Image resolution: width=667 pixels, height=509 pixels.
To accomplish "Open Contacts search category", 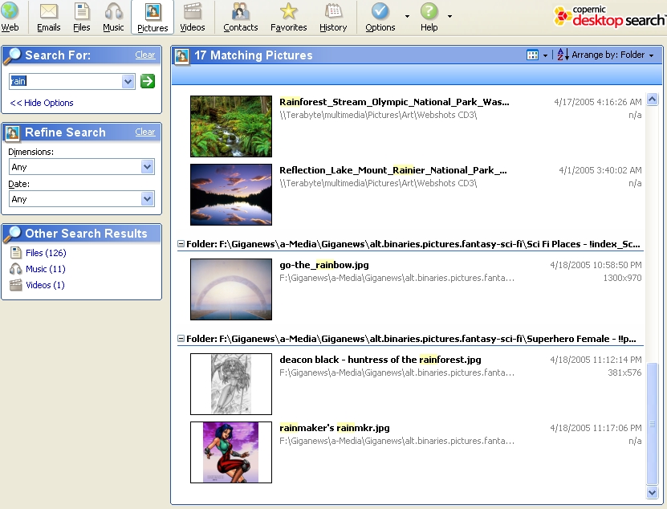I will (x=240, y=17).
